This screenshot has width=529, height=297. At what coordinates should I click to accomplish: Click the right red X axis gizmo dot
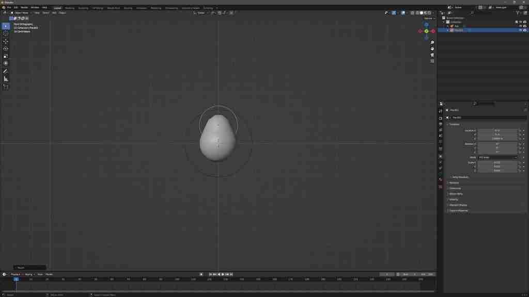(433, 31)
